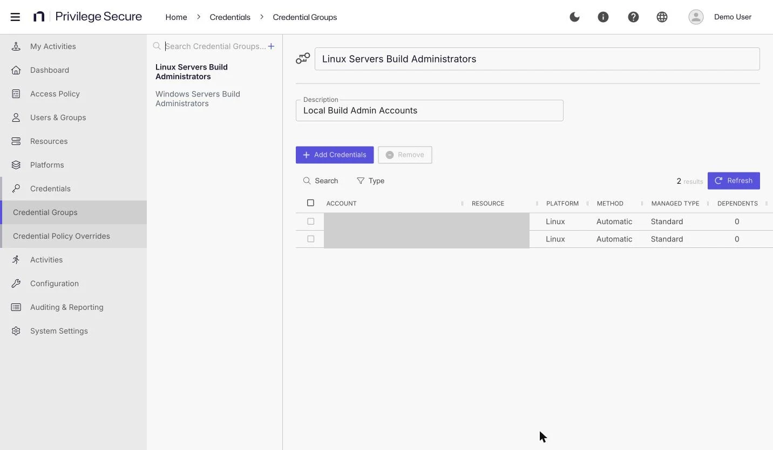Open My Activities in sidebar

73,46
